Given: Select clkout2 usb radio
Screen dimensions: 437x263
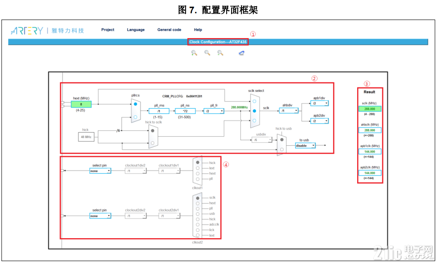Looking at the screenshot, I should point(198,214).
